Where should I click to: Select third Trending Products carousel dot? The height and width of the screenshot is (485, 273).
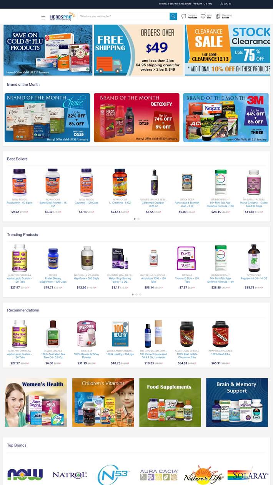(x=140, y=295)
